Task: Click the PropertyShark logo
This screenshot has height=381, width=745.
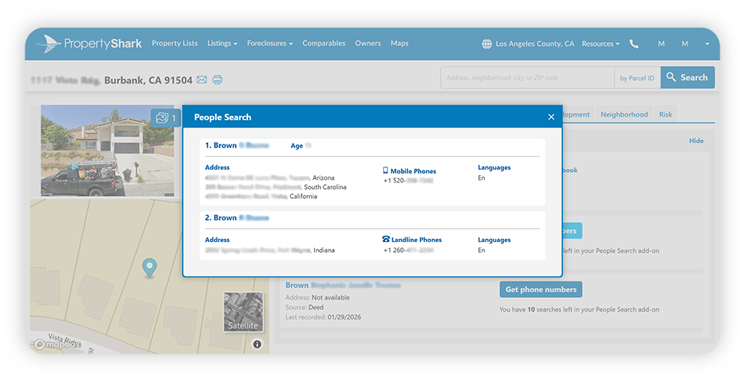Action: click(89, 44)
